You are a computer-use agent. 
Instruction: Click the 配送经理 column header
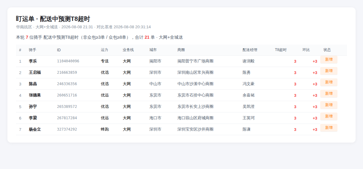pyautogui.click(x=250, y=50)
